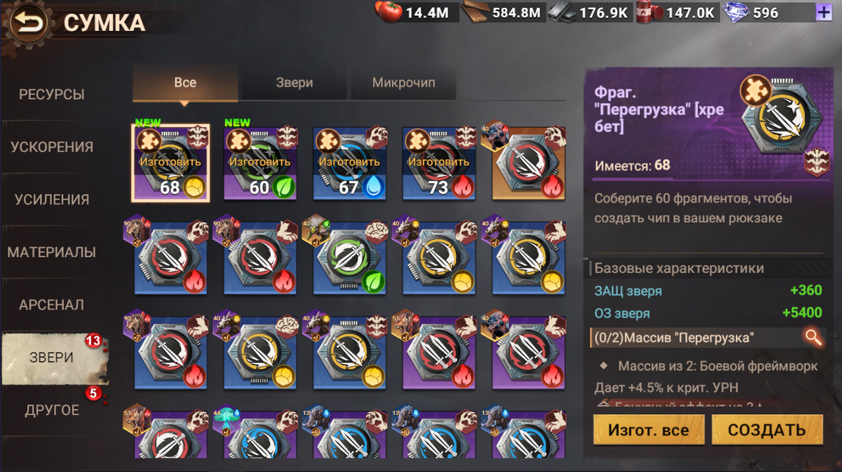This screenshot has width=842, height=472.
Task: Select the water fragment with count 67
Action: point(349,162)
